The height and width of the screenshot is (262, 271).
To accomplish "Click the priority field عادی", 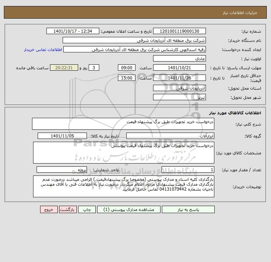I will (179, 58).
